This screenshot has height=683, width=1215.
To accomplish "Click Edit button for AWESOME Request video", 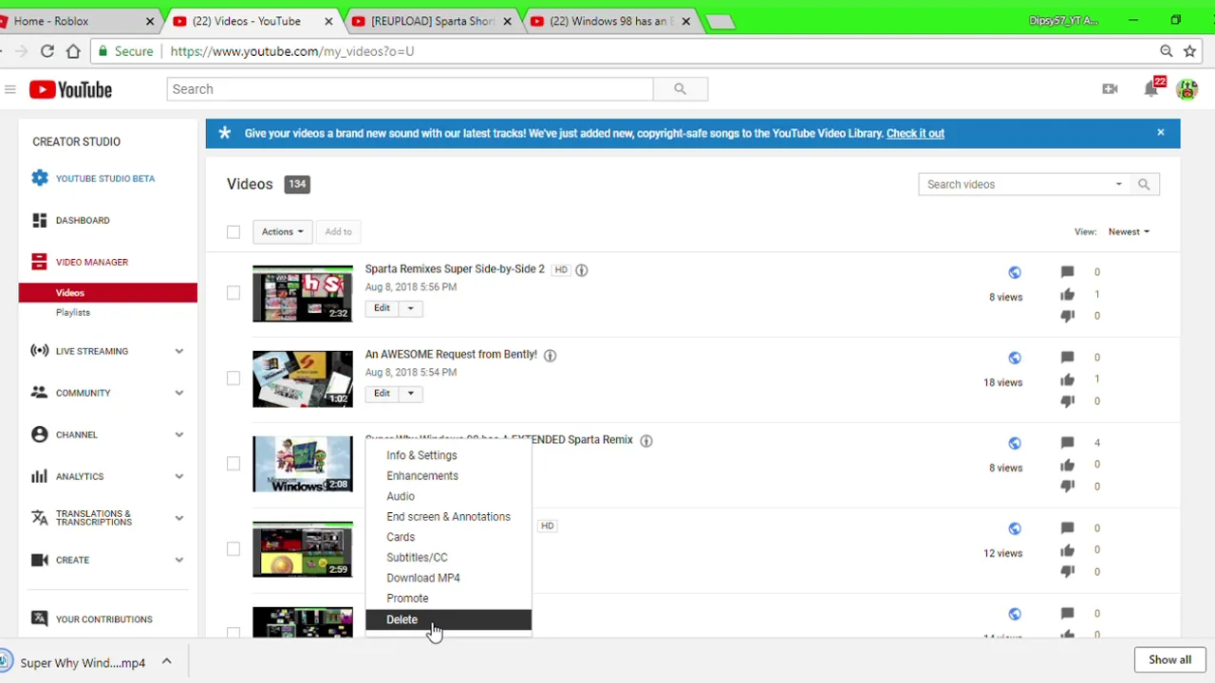I will pyautogui.click(x=382, y=394).
